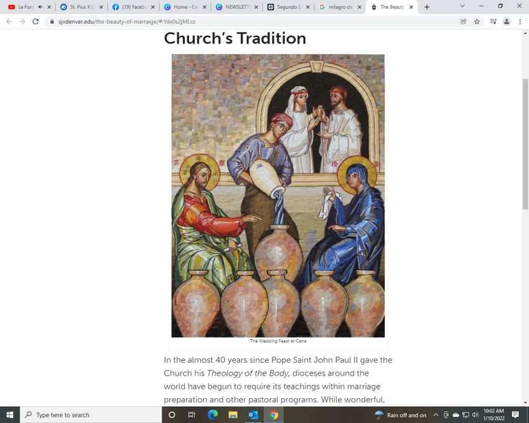Open Cortana from the taskbar
Image resolution: width=529 pixels, height=423 pixels.
coord(172,415)
